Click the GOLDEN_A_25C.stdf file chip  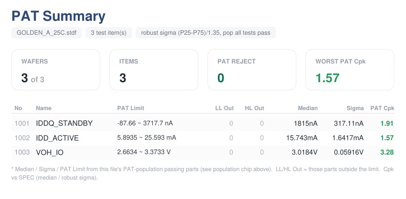[x=47, y=33]
